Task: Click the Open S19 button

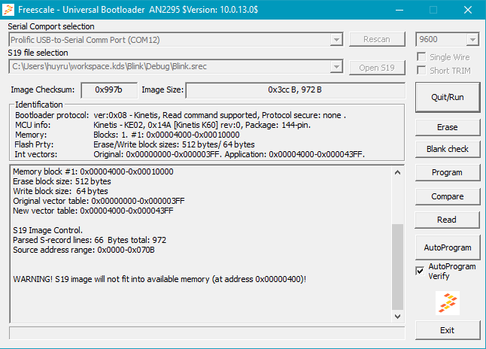Action: [377, 68]
